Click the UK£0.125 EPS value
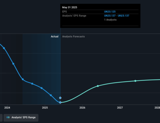Screen dimensions: 160x123 [x=110, y=12]
